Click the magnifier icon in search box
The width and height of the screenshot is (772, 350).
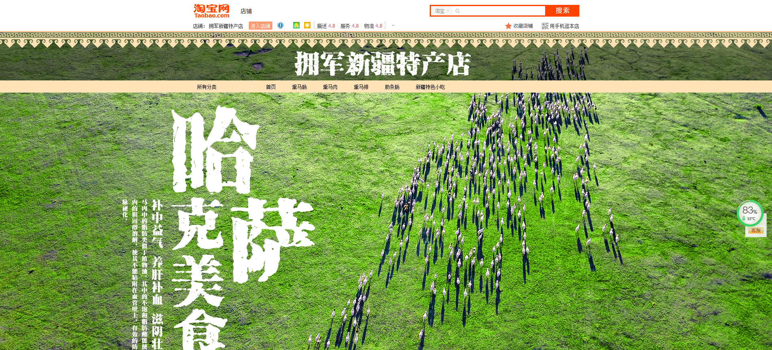(457, 11)
